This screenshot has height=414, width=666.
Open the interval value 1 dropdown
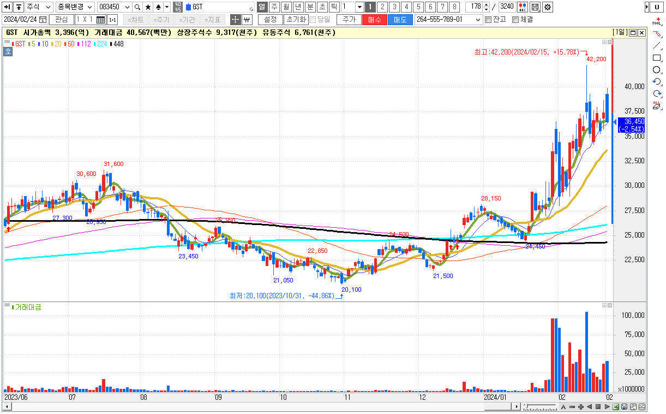[359, 7]
